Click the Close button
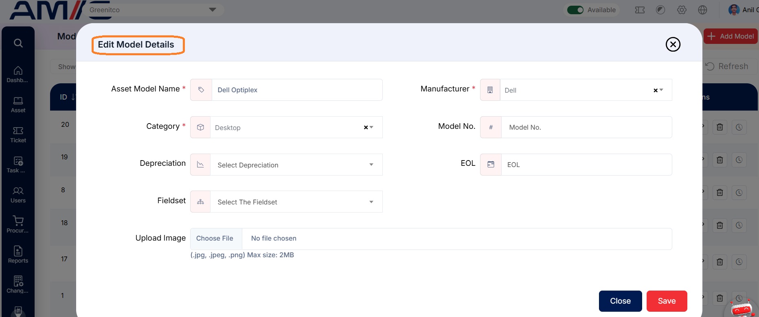Screen dimensions: 759x317 tap(620, 301)
